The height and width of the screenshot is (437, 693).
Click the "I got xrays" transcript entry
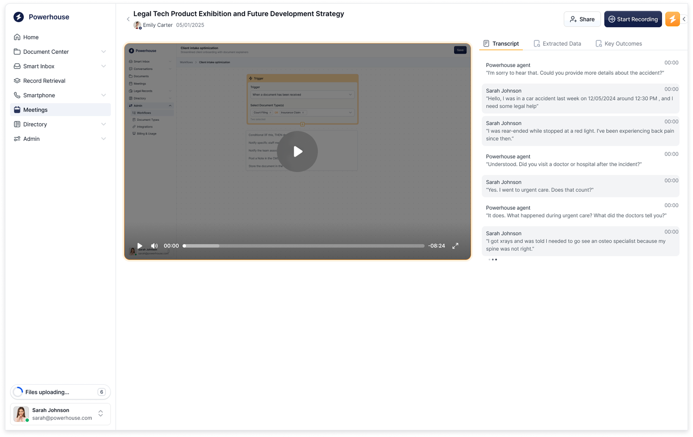[580, 241]
